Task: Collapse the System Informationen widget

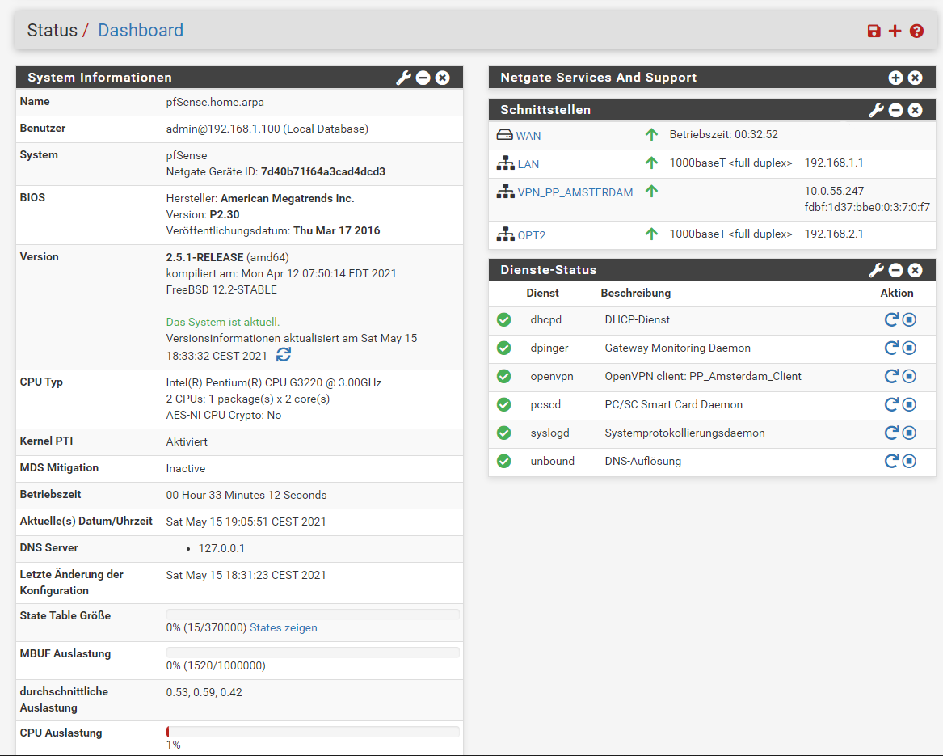Action: pos(423,78)
